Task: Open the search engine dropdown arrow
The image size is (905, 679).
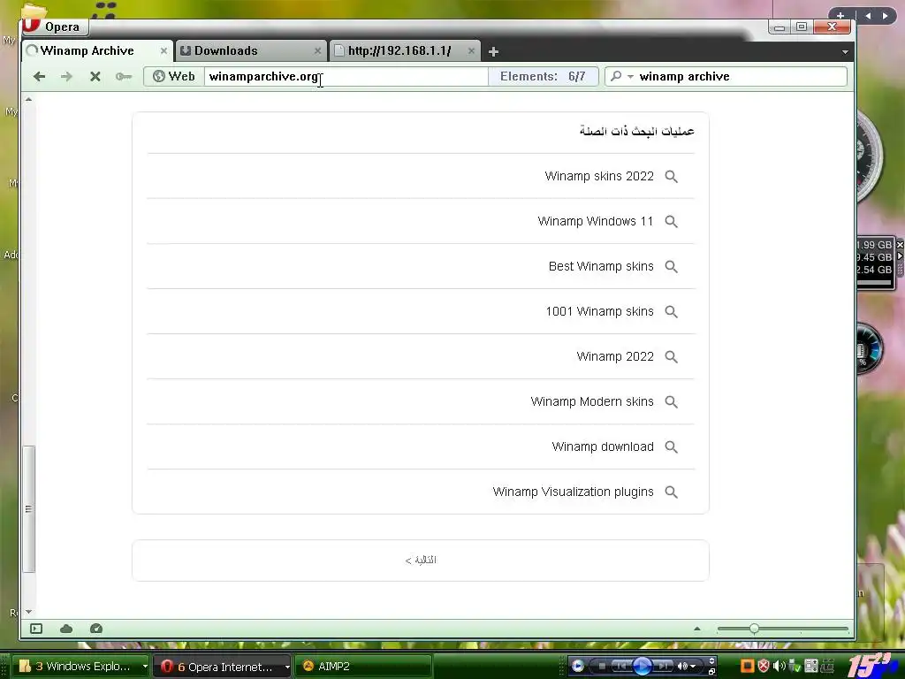Action: (x=630, y=77)
